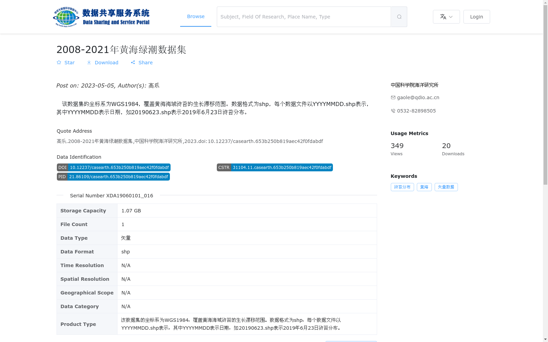Image resolution: width=548 pixels, height=342 pixels.
Task: Click the scrollbar up arrow
Action: point(545,2)
